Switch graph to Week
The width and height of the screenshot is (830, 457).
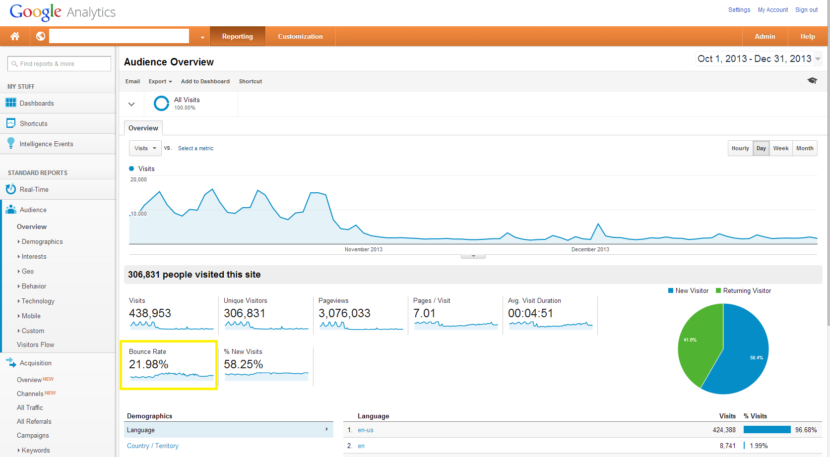click(781, 148)
